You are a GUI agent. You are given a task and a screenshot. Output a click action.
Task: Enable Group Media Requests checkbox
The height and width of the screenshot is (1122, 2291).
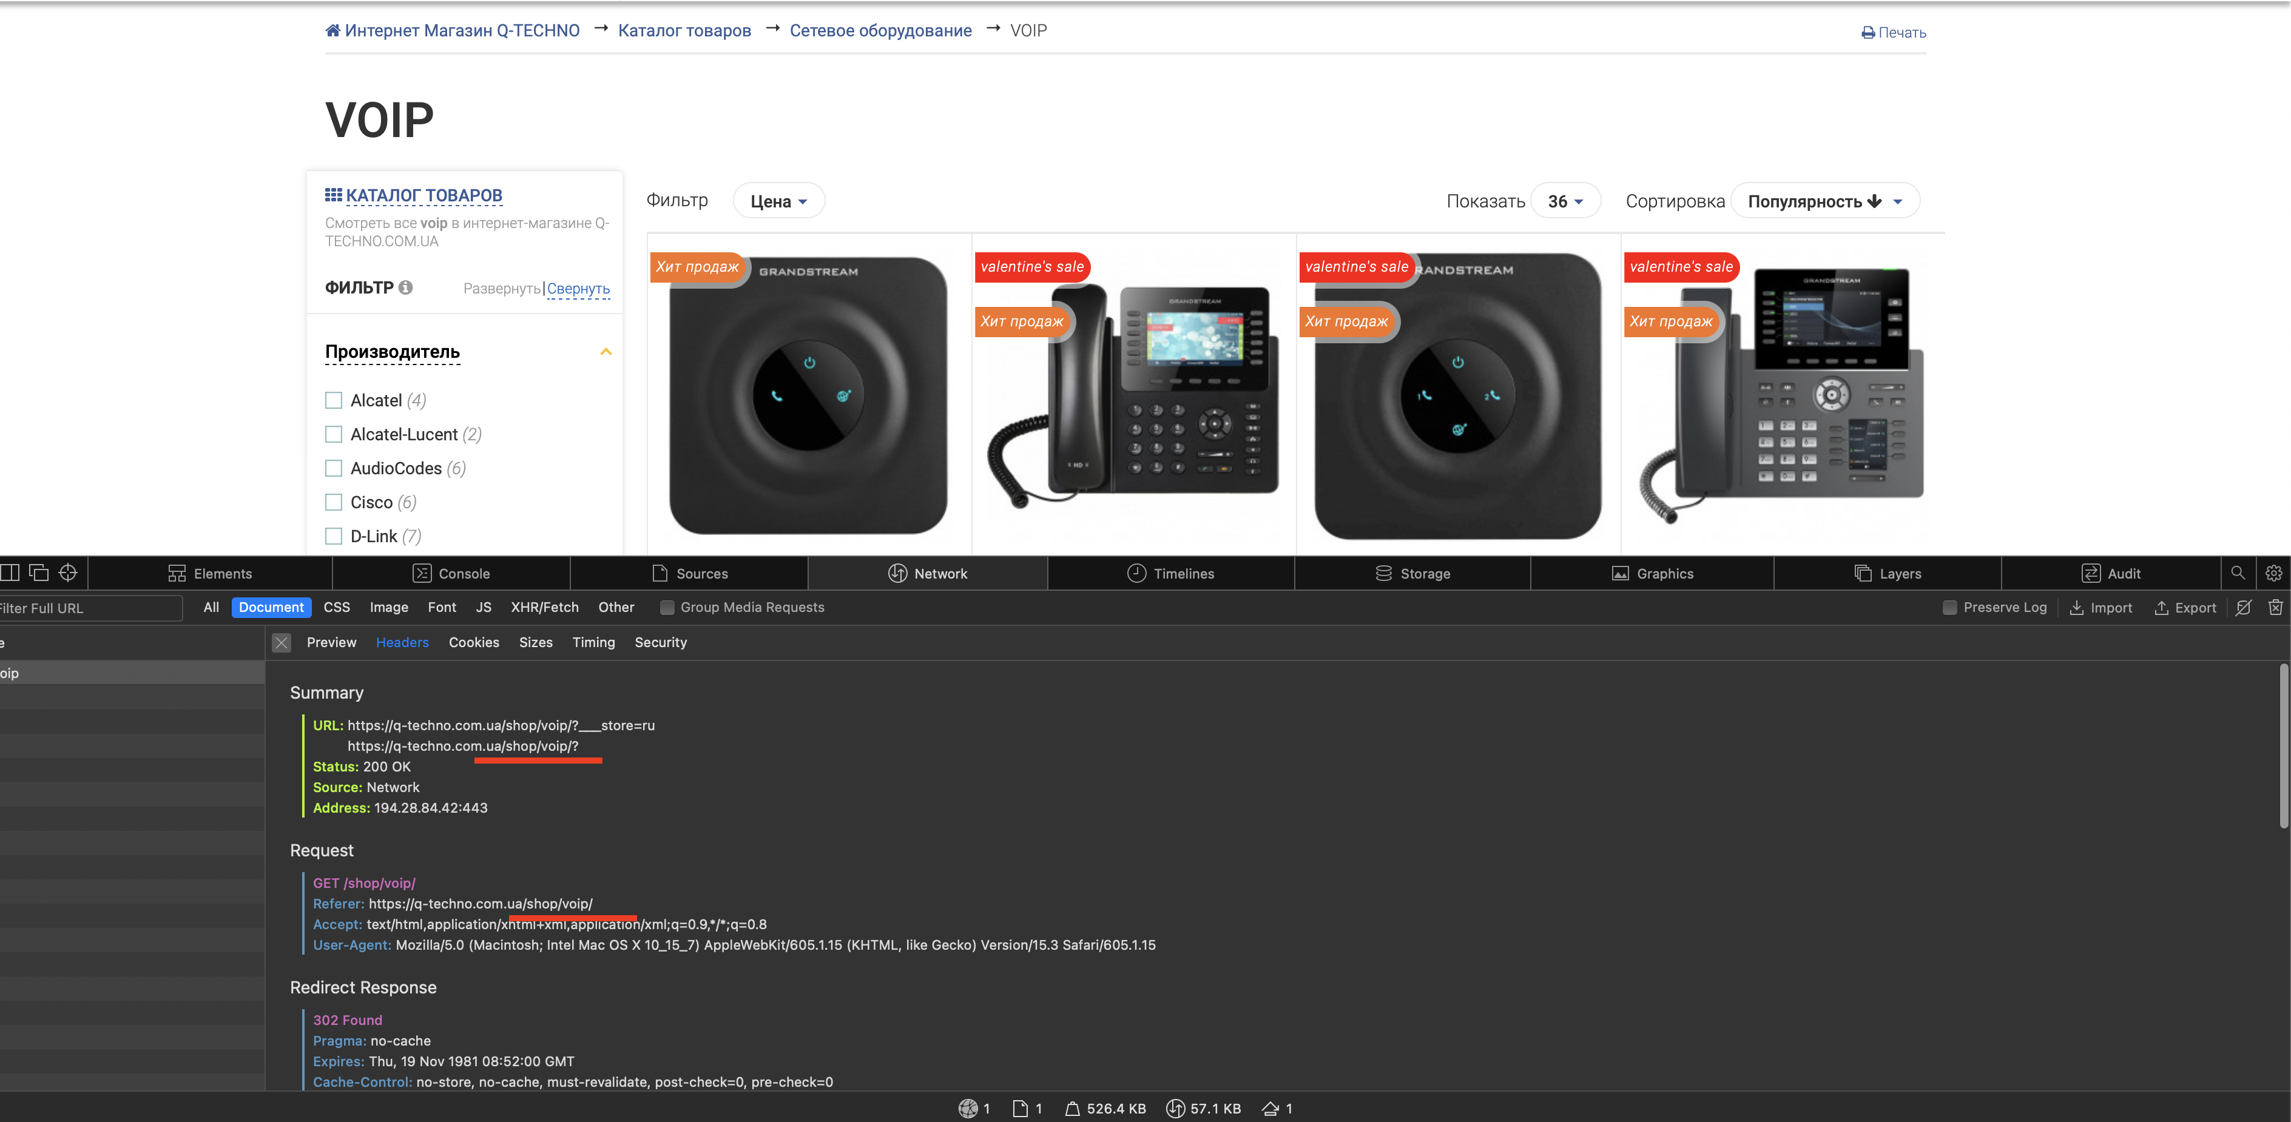[x=667, y=607]
